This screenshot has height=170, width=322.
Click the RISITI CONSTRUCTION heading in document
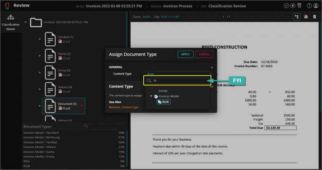(225, 47)
